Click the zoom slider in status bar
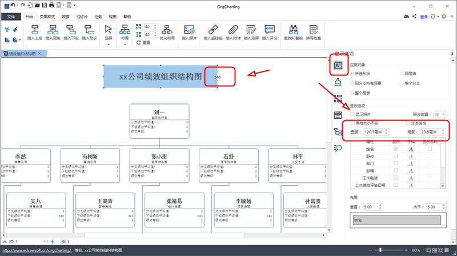 (x=391, y=250)
